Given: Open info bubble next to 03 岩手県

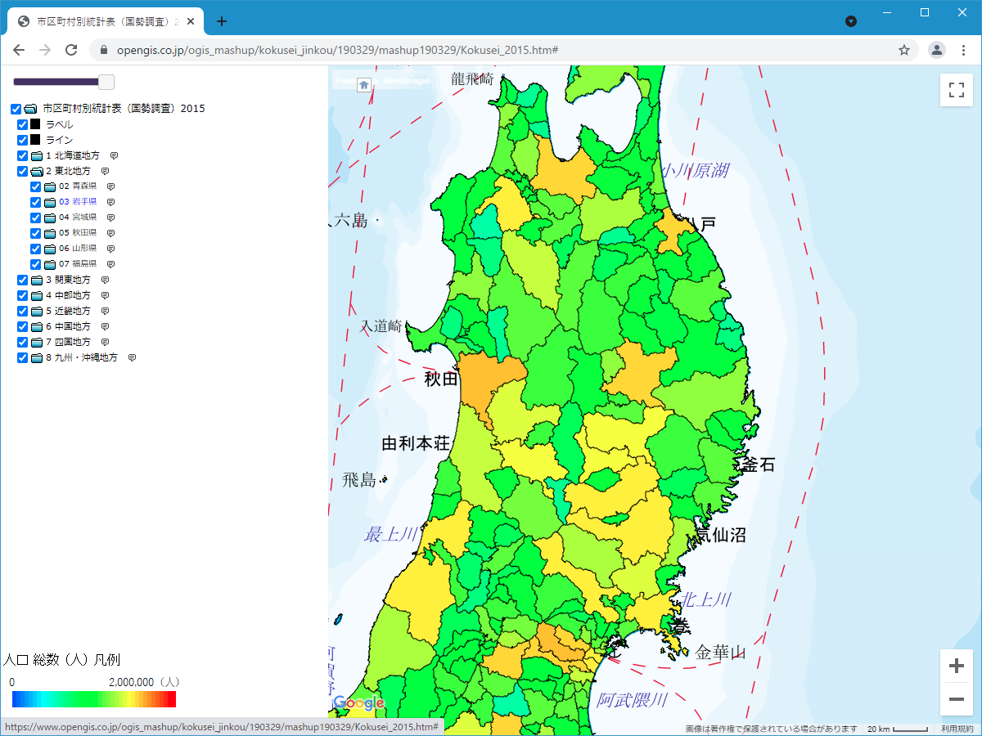Looking at the screenshot, I should [110, 202].
